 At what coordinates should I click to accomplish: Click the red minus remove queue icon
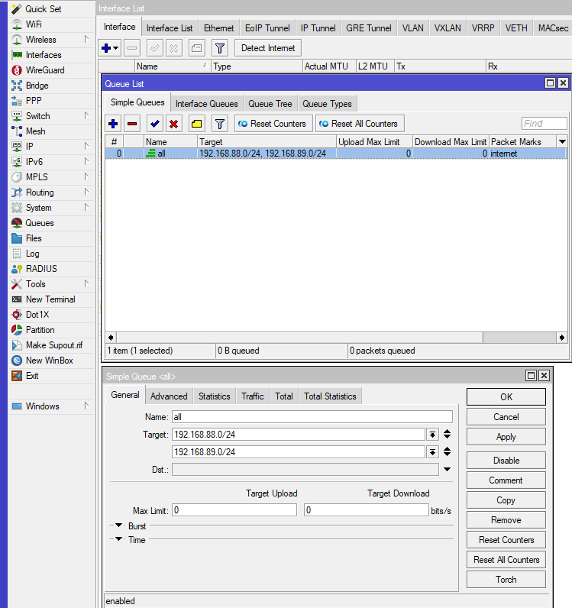[x=132, y=124]
